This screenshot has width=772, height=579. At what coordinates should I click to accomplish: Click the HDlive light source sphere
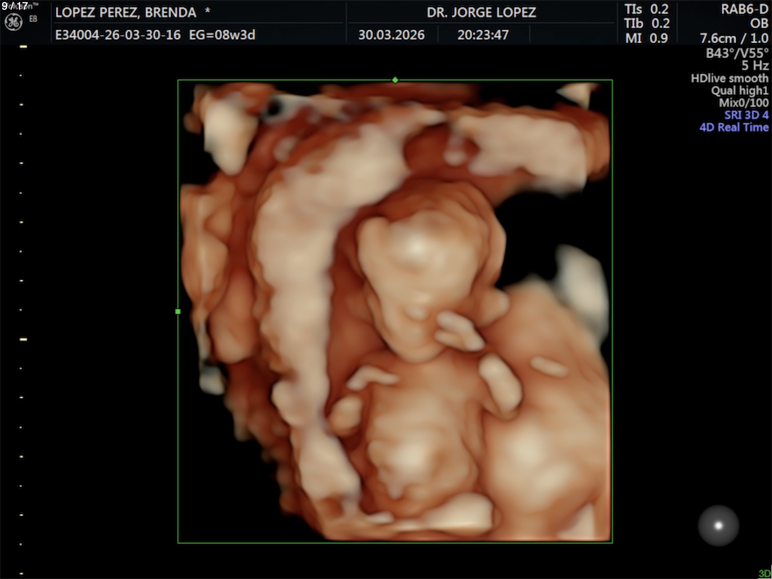click(718, 525)
